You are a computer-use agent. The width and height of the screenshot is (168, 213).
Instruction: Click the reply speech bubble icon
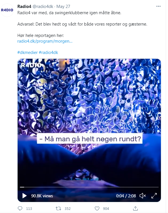(x=20, y=208)
